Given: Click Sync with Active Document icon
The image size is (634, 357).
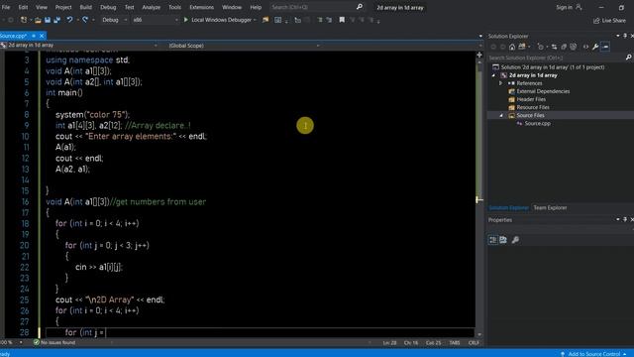Looking at the screenshot, I should (x=554, y=47).
